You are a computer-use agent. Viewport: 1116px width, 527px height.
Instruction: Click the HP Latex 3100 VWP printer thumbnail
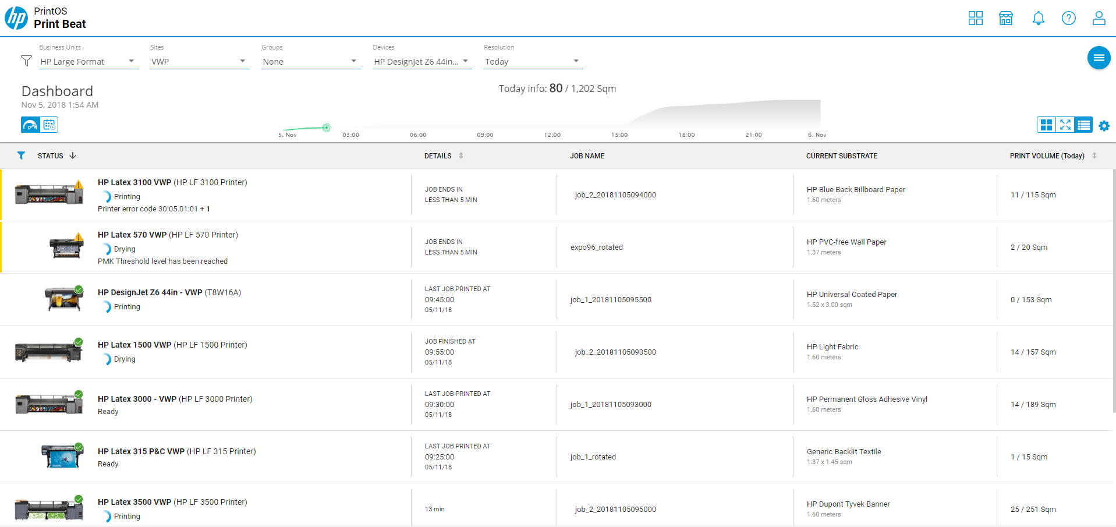click(x=49, y=194)
